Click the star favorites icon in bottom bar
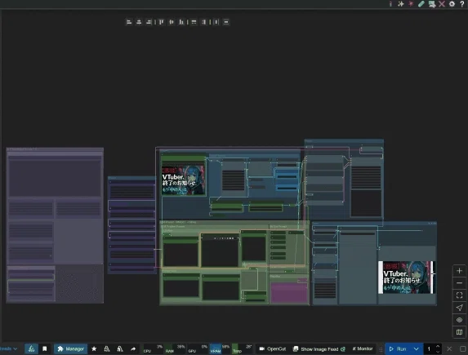Screen dimensions: 468x355 pos(94,348)
